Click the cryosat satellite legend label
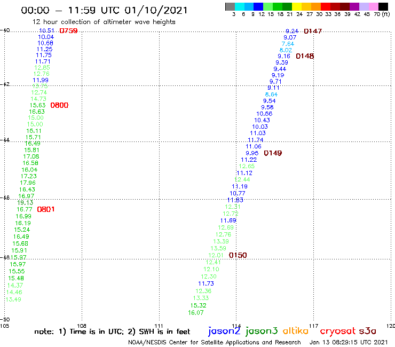The image size is (395, 347). pyautogui.click(x=337, y=331)
